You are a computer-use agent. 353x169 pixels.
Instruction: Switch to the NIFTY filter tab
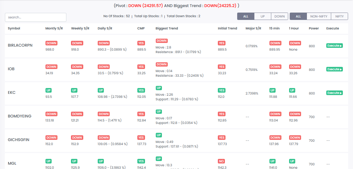coord(339,16)
